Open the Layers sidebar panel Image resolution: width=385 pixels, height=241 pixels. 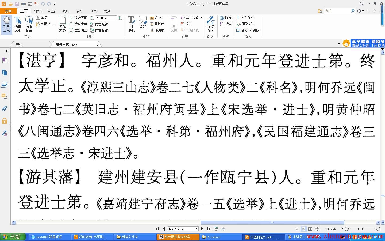click(5, 85)
